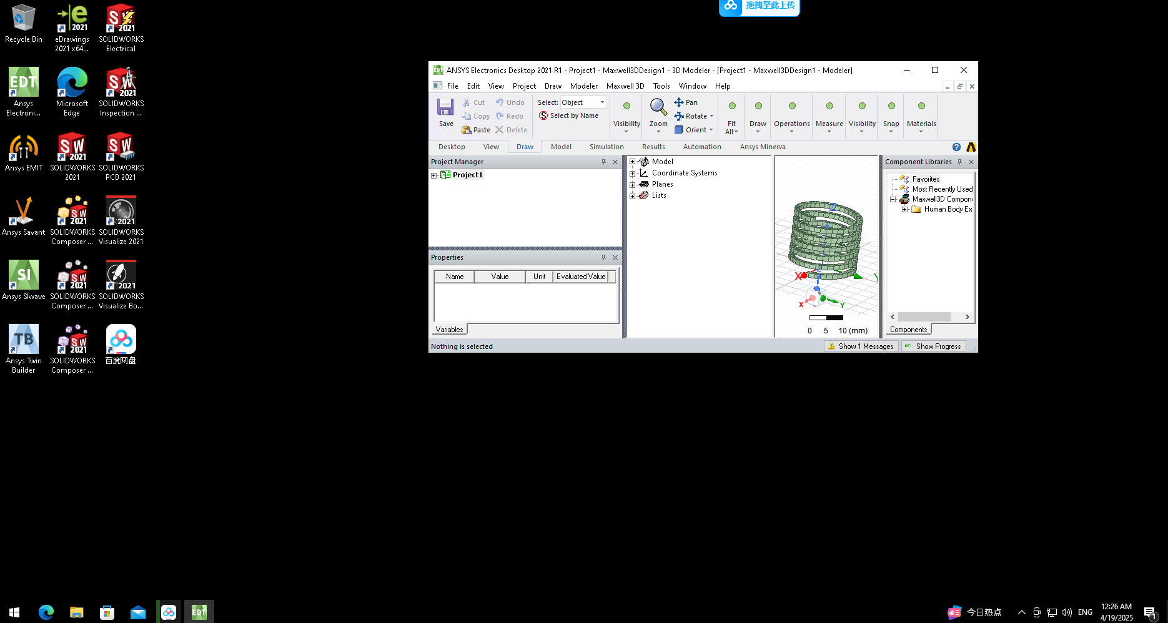
Task: Switch to the Results ribbon tab
Action: (653, 147)
